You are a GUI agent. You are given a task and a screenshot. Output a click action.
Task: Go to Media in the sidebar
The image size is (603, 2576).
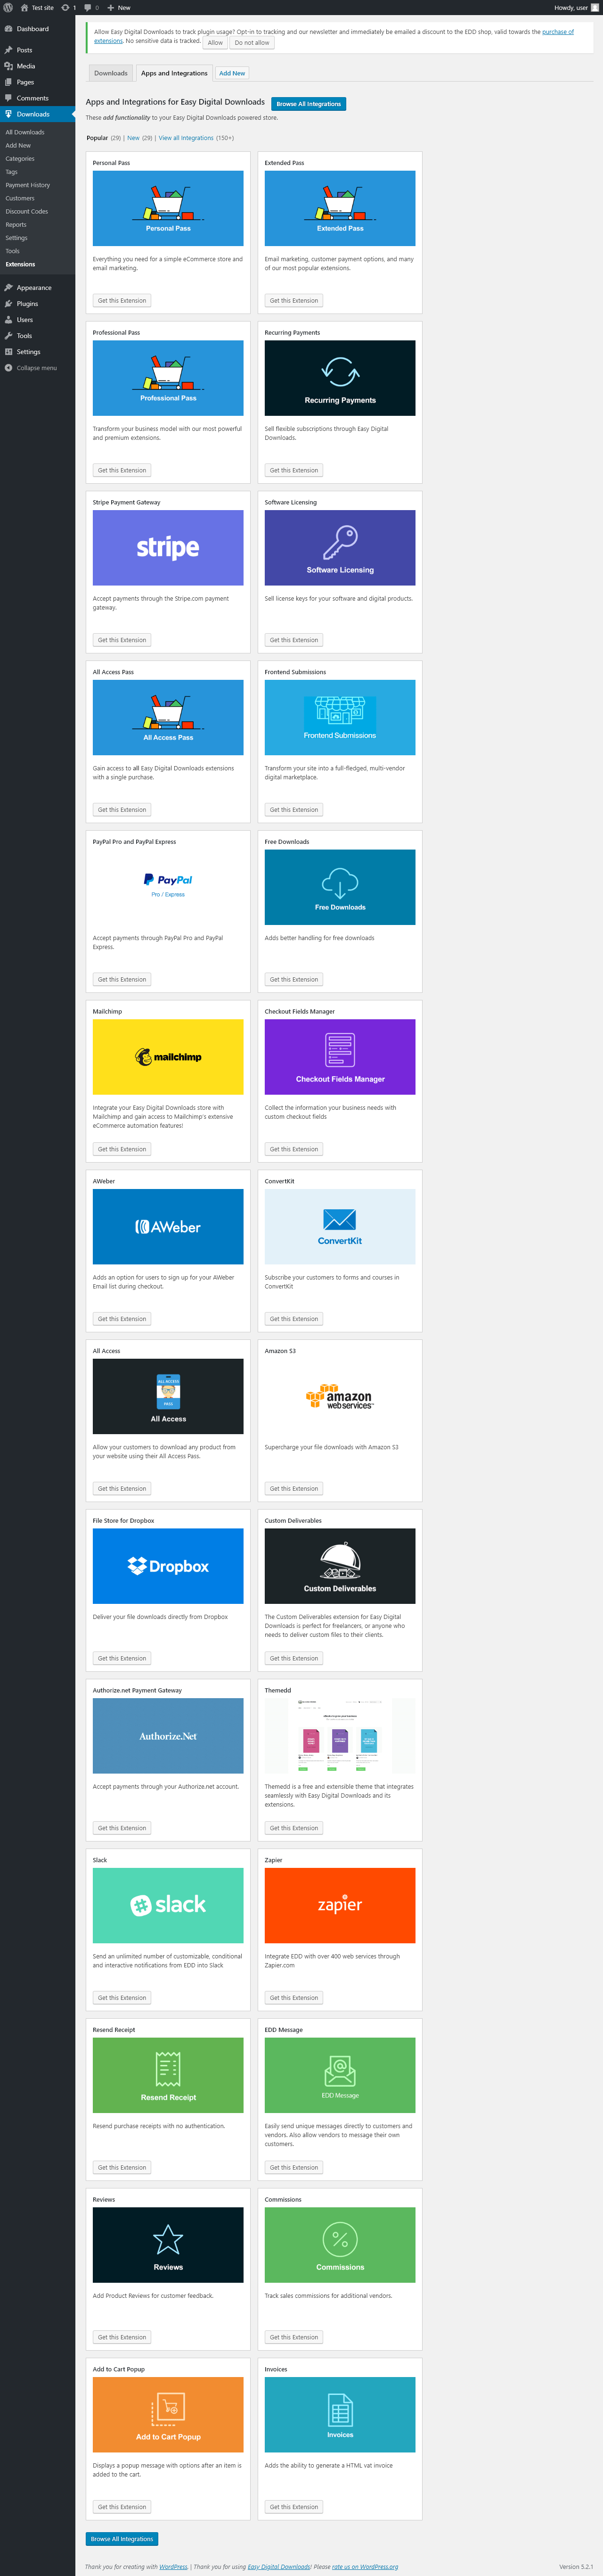coord(37,66)
